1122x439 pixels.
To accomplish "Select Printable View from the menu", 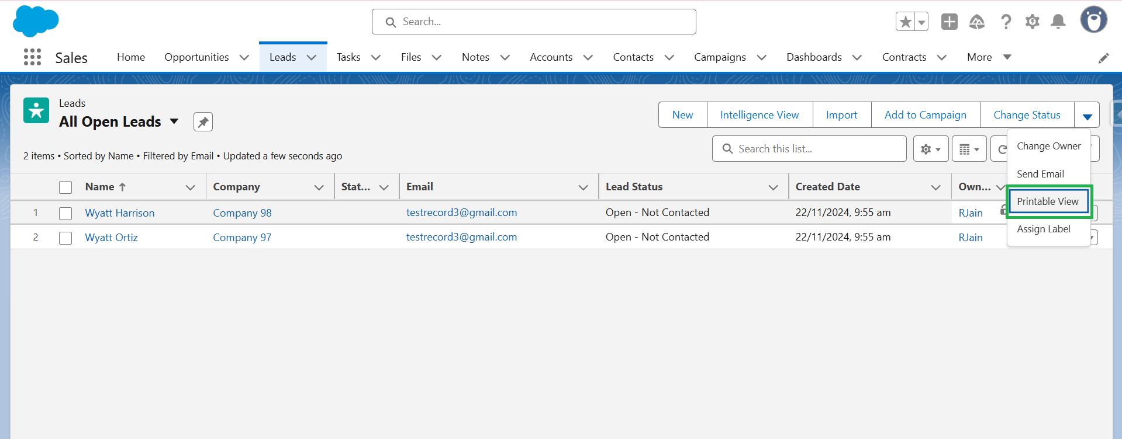I will pos(1047,201).
